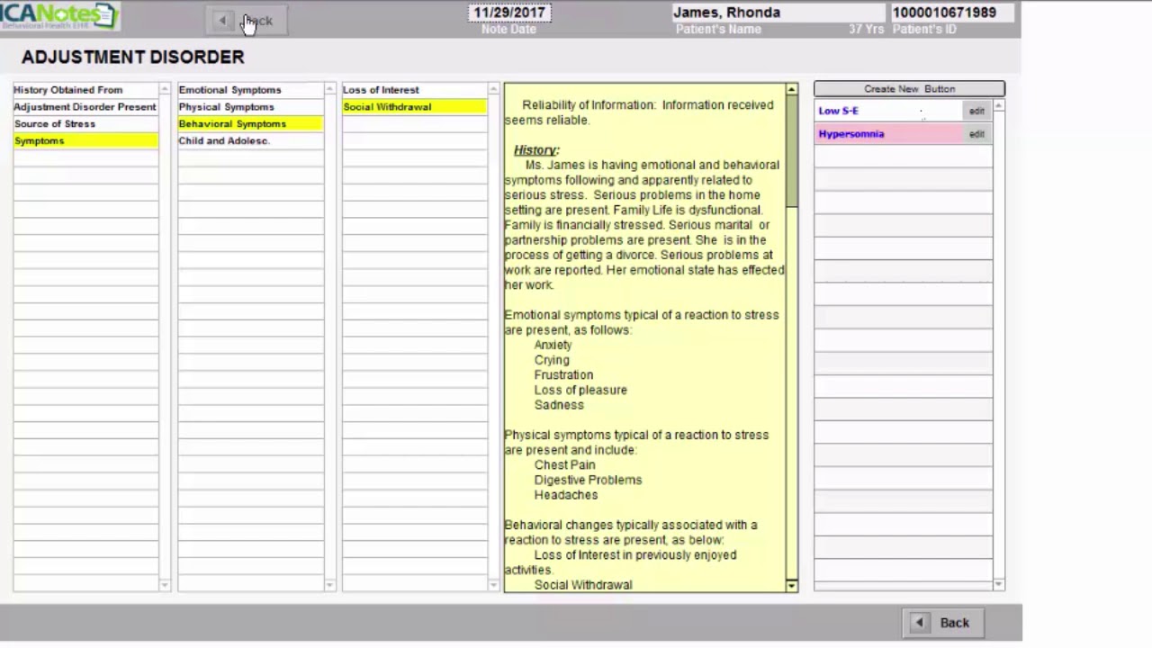The image size is (1152, 648).
Task: Click 'Digestive Problems' in note text
Action: (x=588, y=480)
